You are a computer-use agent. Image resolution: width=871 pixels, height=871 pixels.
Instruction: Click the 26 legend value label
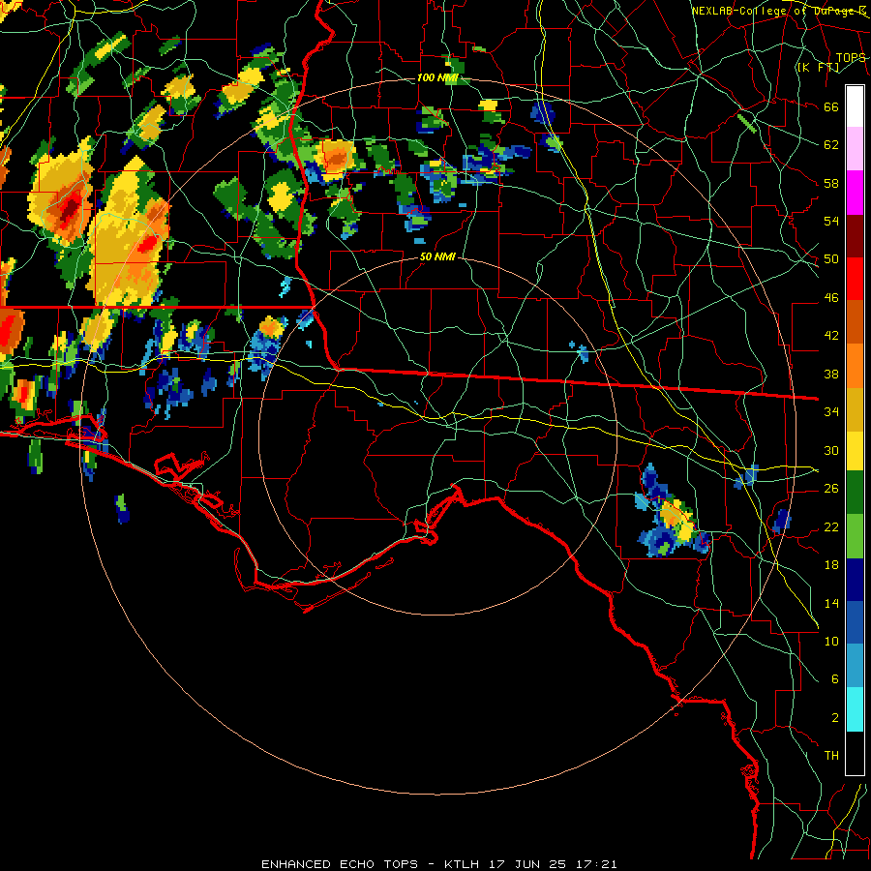point(831,489)
